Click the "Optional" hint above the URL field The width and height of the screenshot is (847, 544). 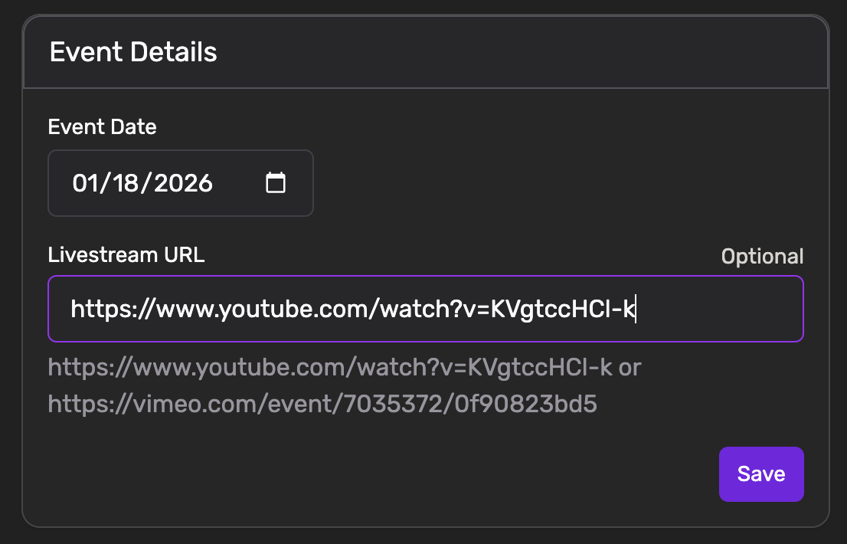point(762,257)
